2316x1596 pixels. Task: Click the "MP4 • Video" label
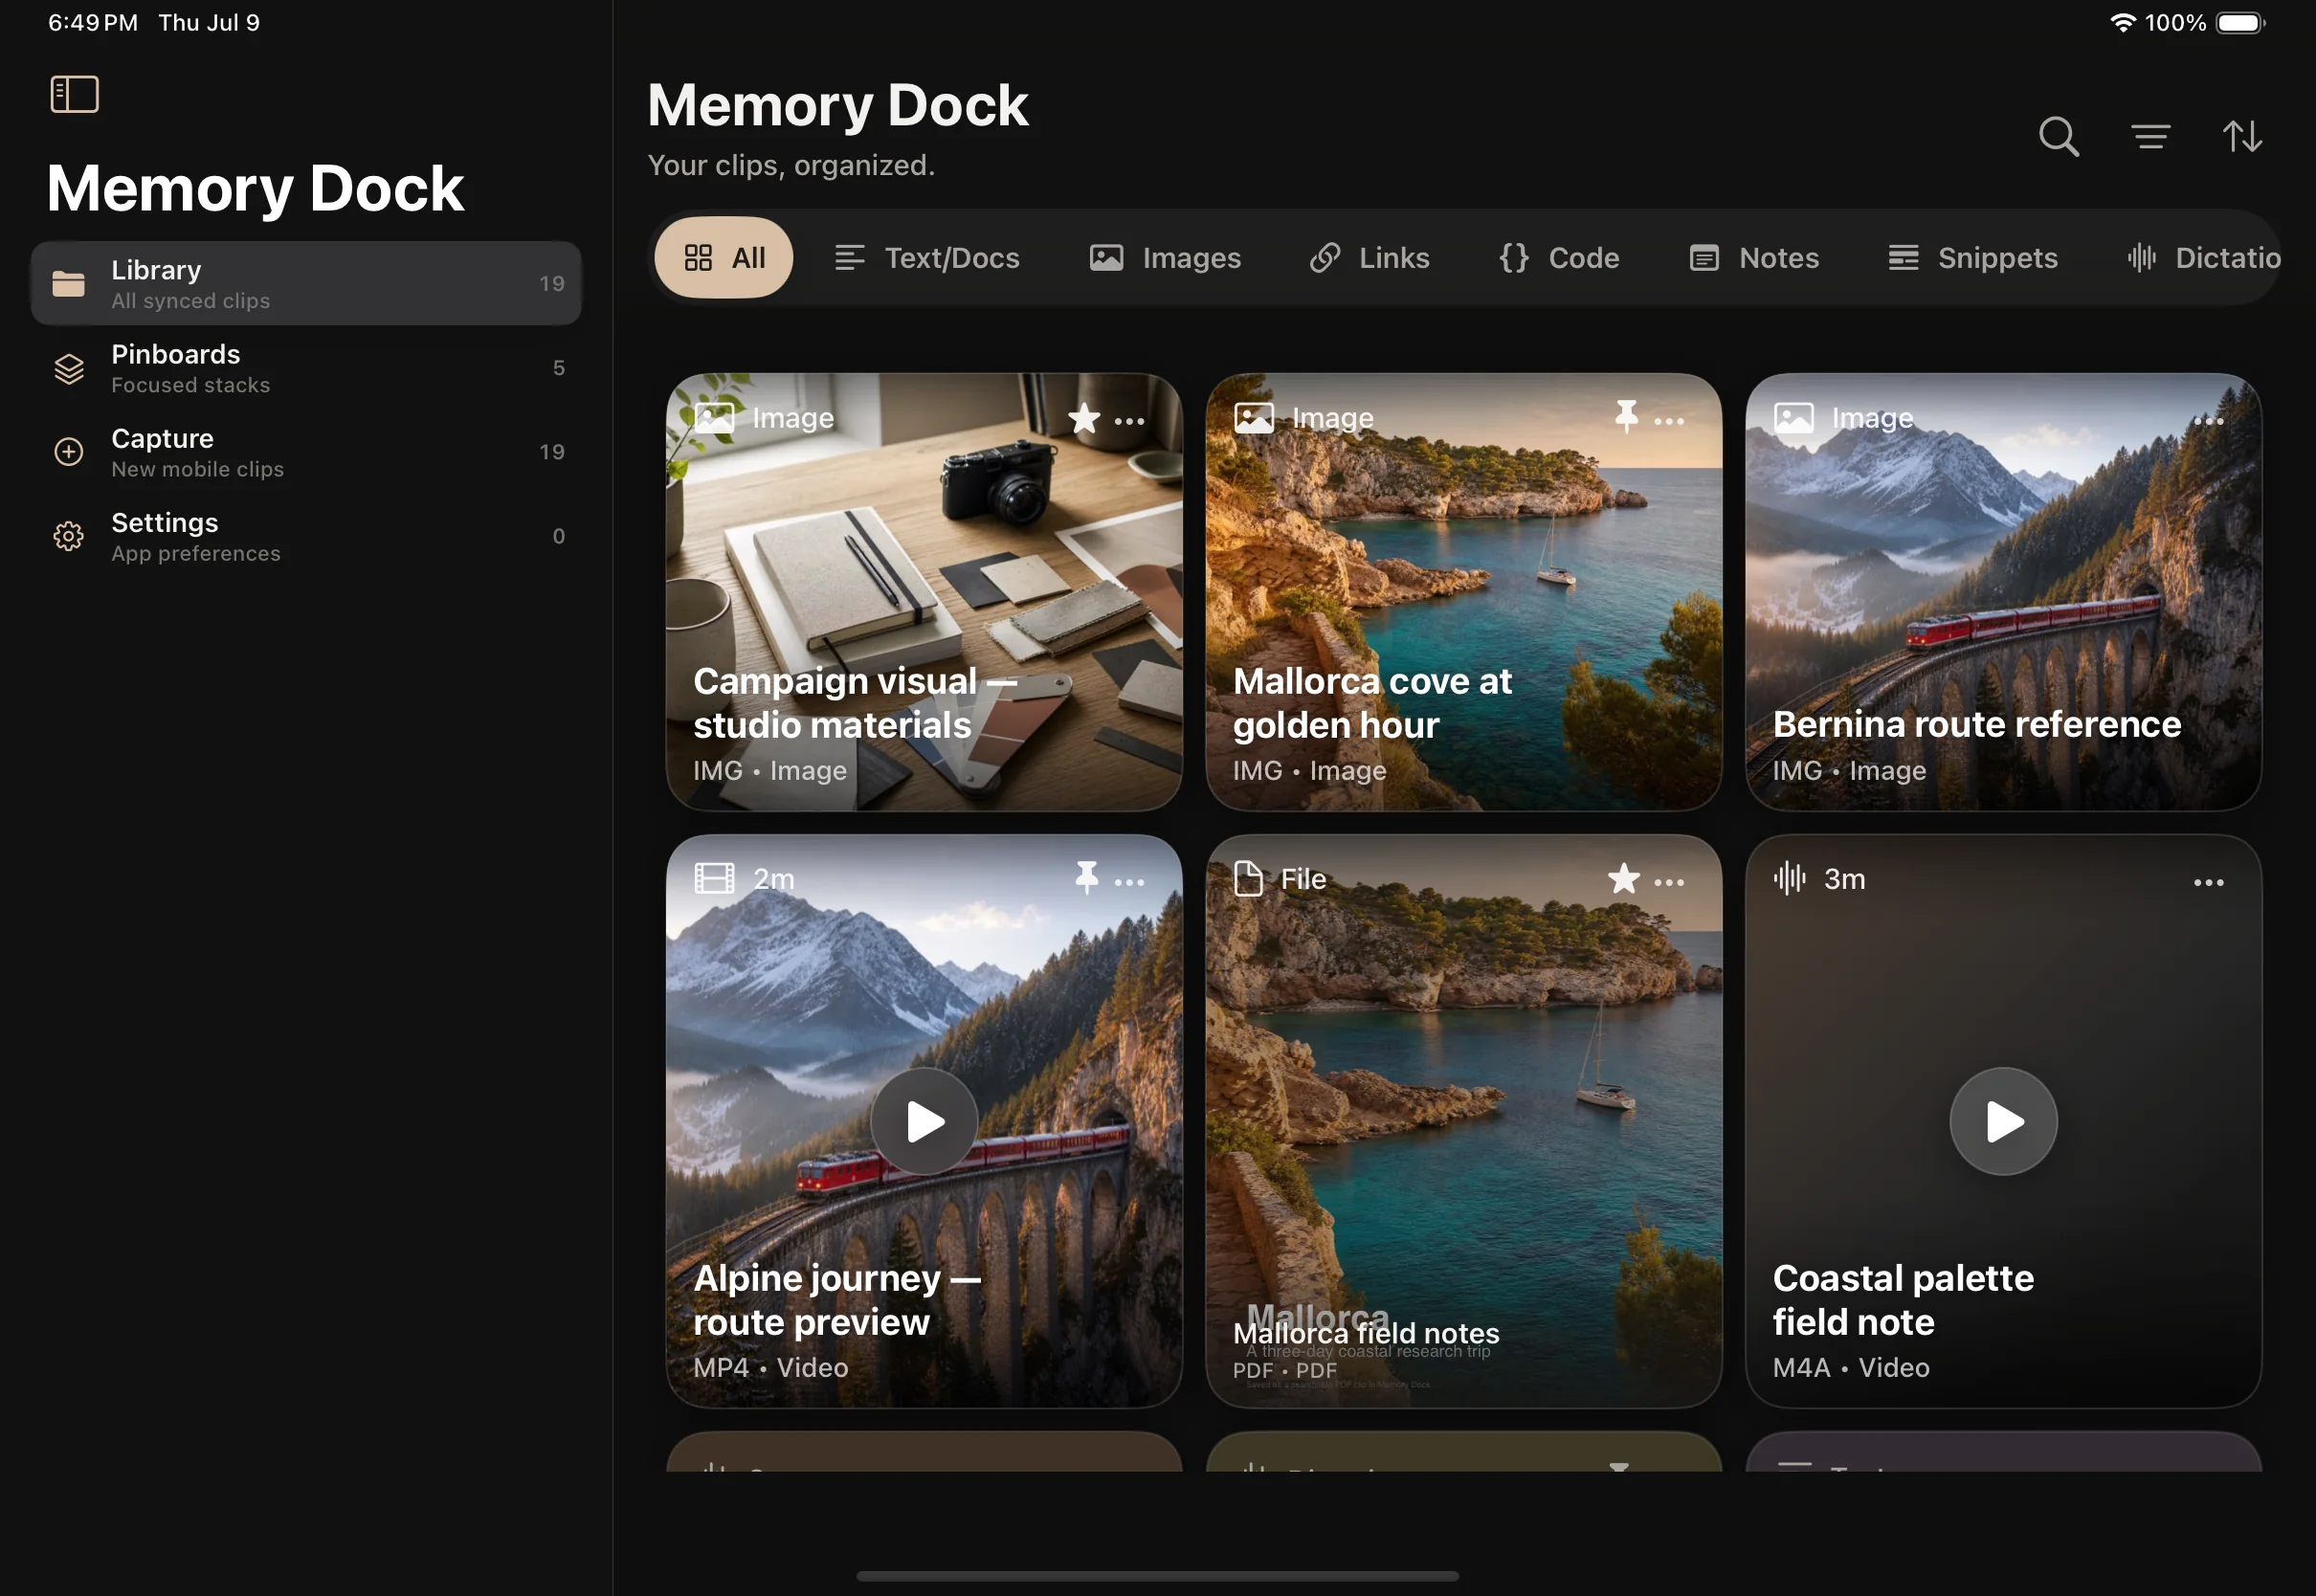771,1367
